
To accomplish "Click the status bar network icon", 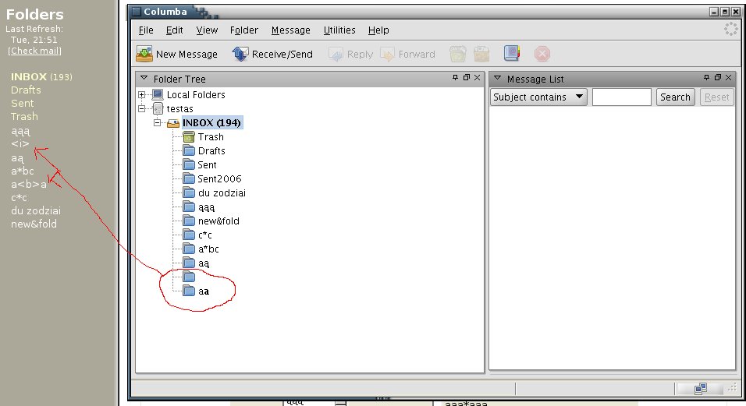I will pos(700,388).
